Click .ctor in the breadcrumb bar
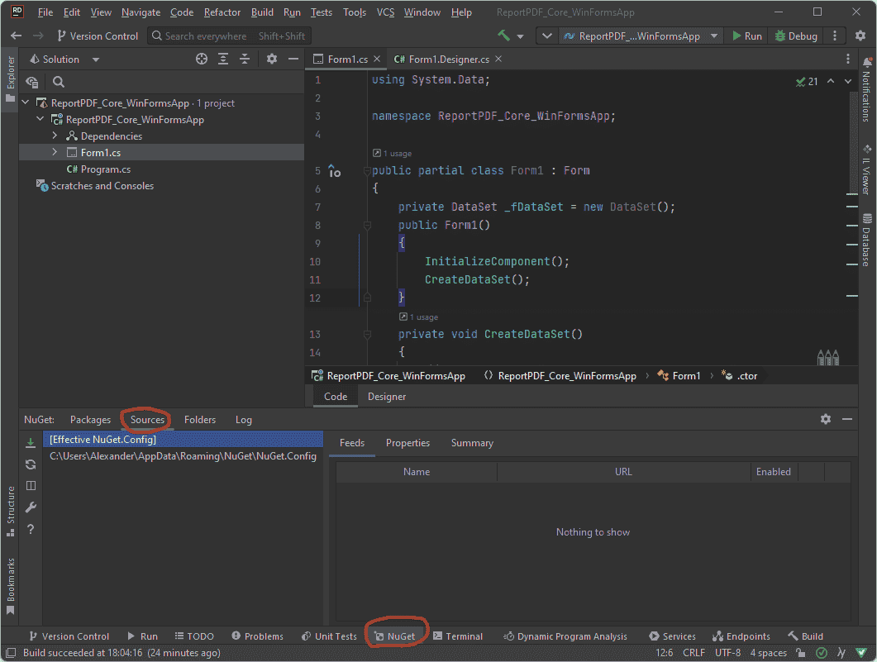The height and width of the screenshot is (662, 877). pos(740,376)
